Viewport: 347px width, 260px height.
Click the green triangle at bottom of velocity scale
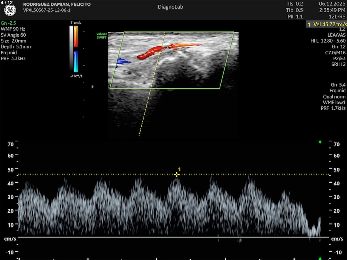[320, 258]
